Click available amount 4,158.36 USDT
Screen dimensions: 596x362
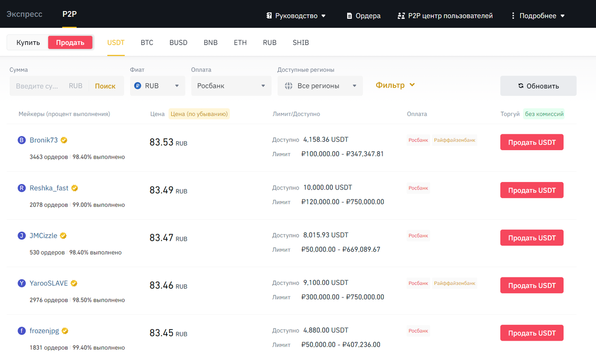(x=326, y=140)
